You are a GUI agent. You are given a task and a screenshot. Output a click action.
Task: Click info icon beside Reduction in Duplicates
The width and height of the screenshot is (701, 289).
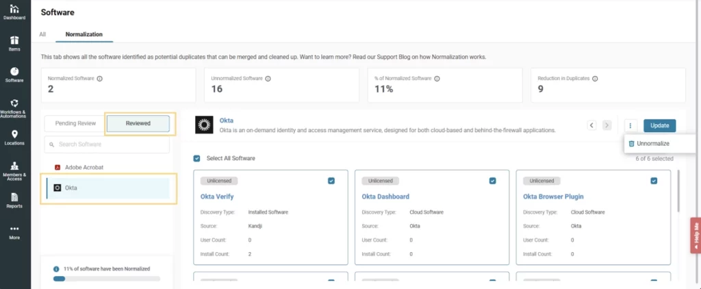tap(595, 78)
